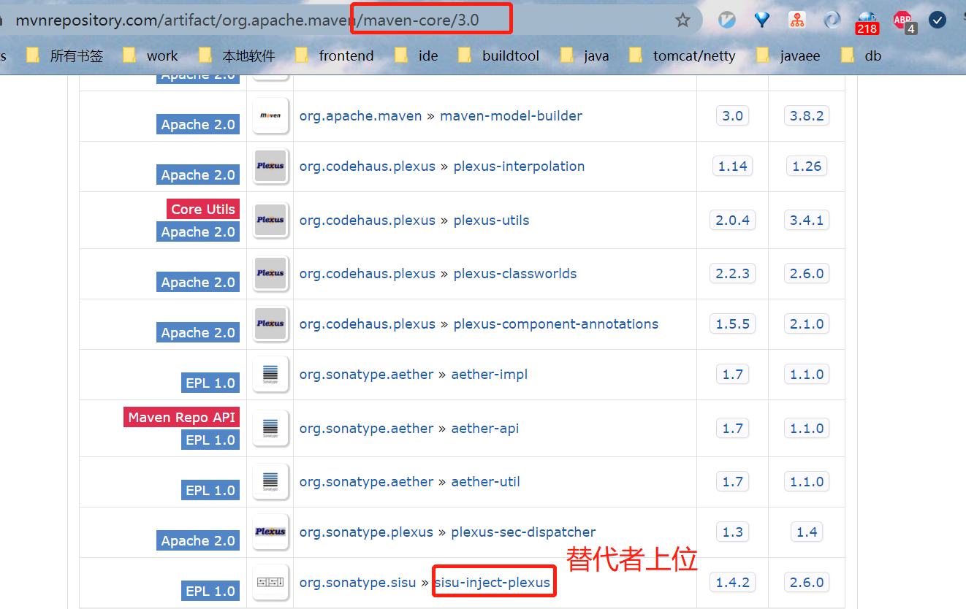
Task: Open the work bookmarks folder
Action: pos(151,55)
